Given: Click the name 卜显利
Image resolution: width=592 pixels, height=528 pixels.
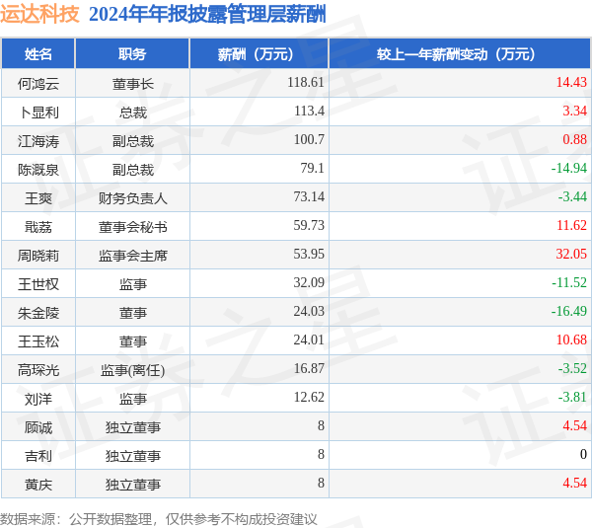Looking at the screenshot, I should coord(38,113).
